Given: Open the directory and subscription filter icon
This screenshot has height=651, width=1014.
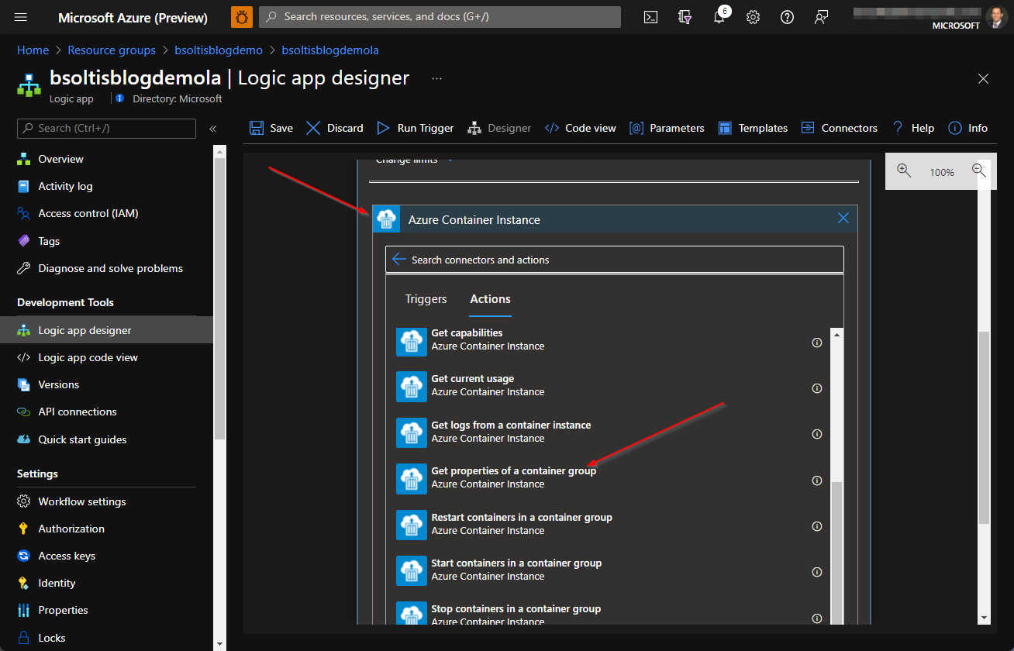Looking at the screenshot, I should (x=685, y=17).
